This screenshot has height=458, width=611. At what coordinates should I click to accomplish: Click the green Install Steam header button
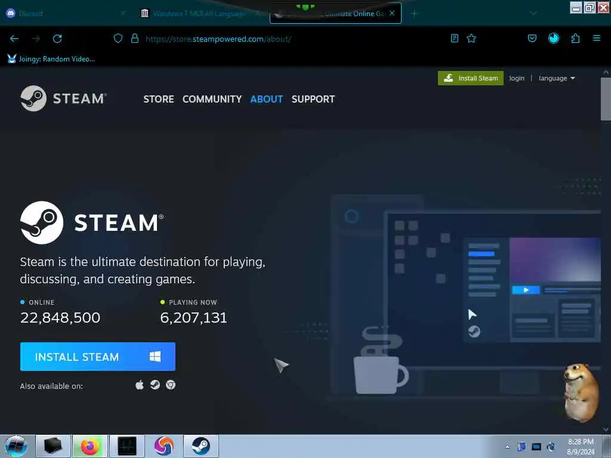click(471, 78)
